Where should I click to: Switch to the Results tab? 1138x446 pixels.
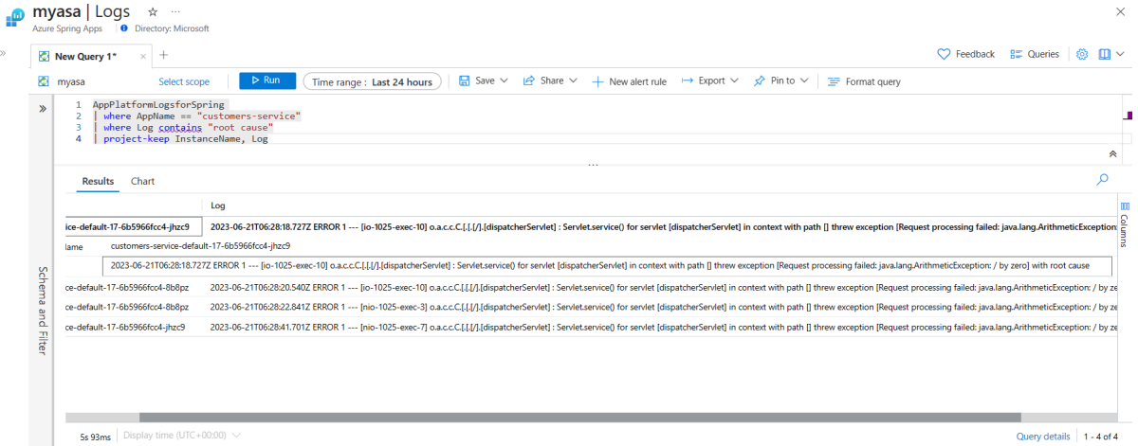coord(98,181)
